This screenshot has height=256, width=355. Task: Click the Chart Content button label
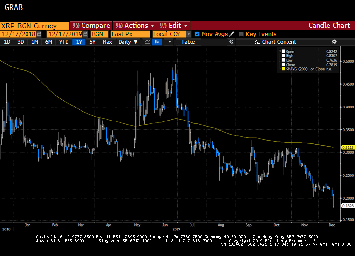279,42
